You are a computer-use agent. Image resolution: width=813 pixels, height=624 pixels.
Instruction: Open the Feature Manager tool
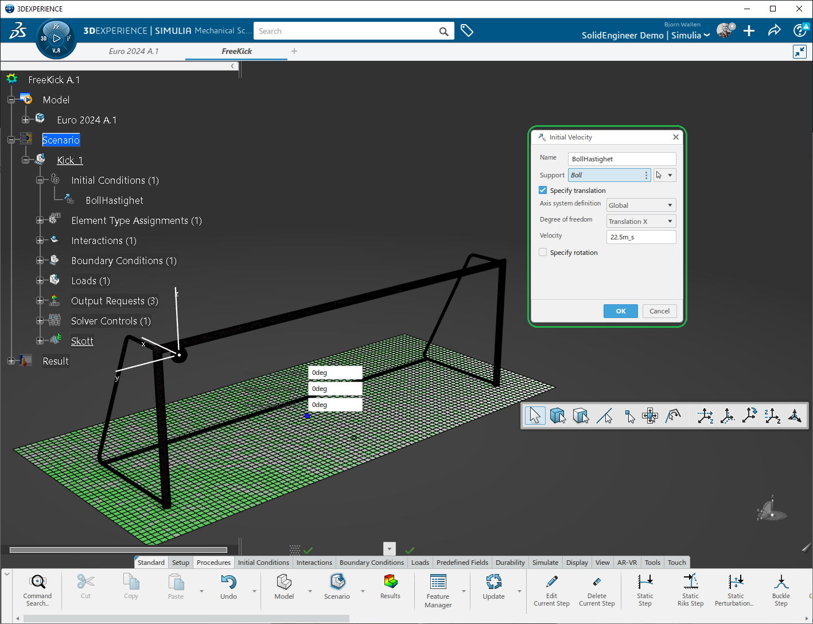438,582
